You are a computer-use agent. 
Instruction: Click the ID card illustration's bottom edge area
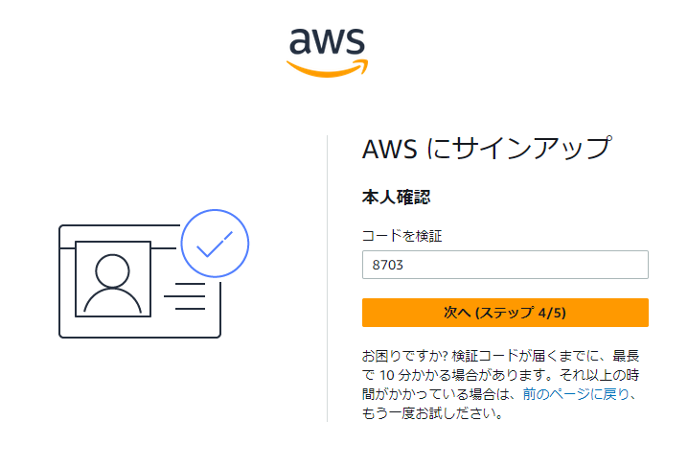140,336
